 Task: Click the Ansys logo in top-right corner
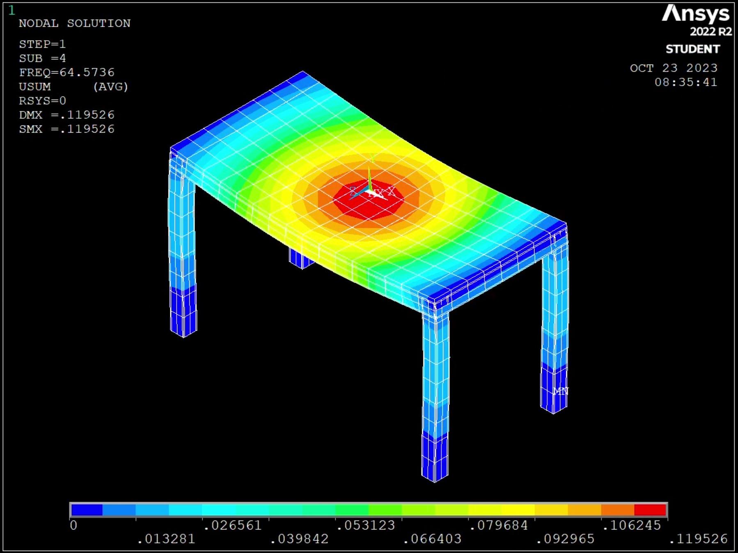pyautogui.click(x=695, y=14)
